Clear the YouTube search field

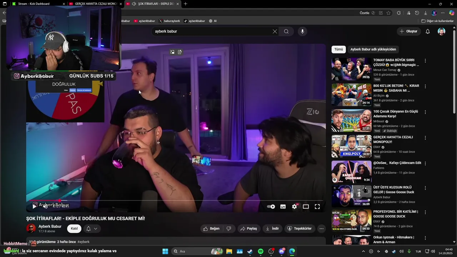(x=275, y=31)
